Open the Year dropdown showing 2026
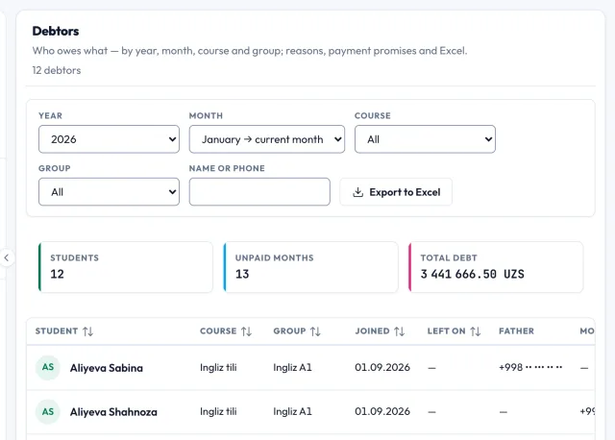 [x=109, y=139]
